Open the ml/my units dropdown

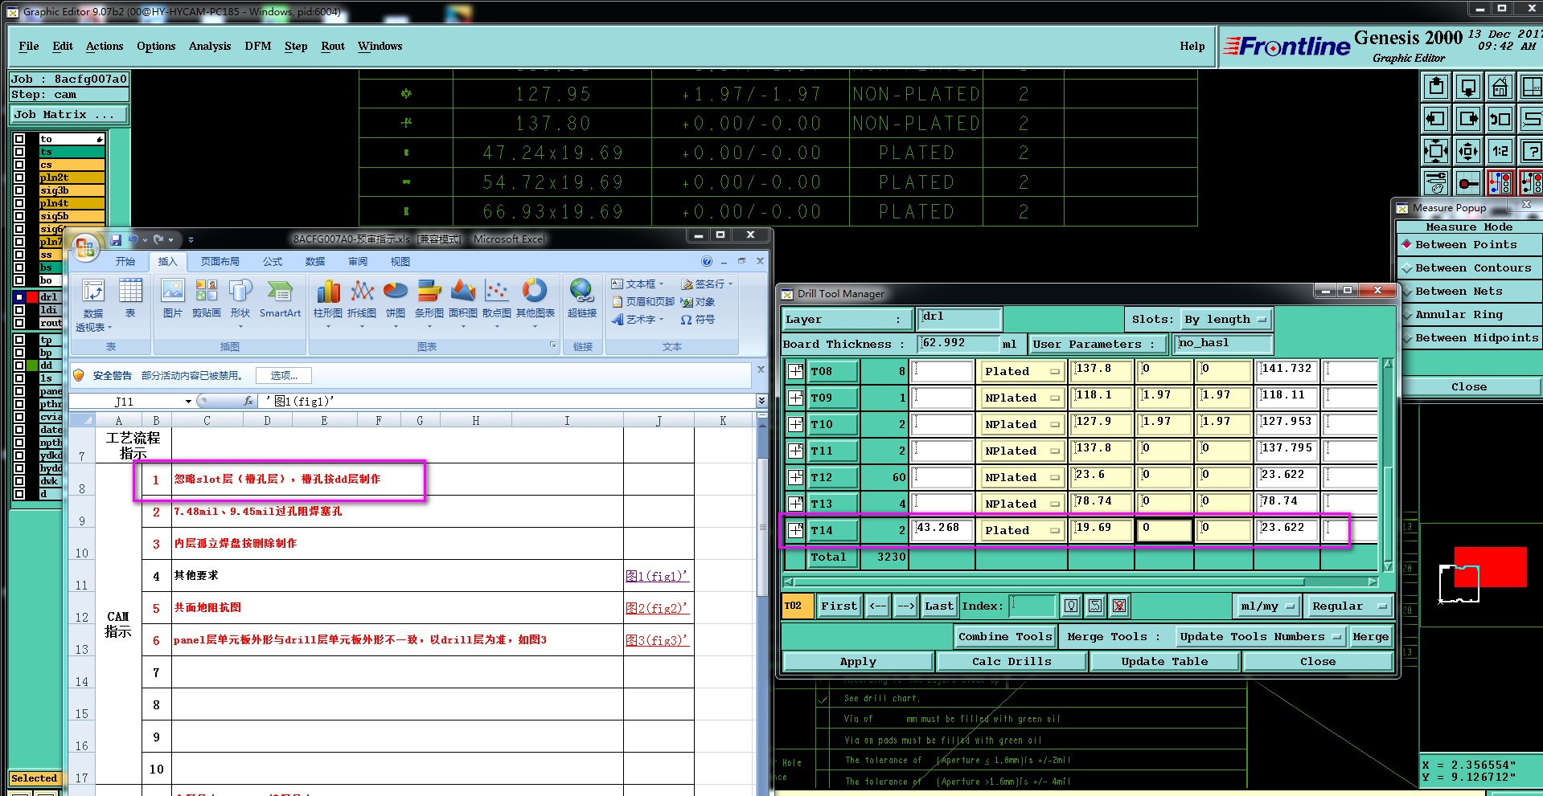point(1268,606)
